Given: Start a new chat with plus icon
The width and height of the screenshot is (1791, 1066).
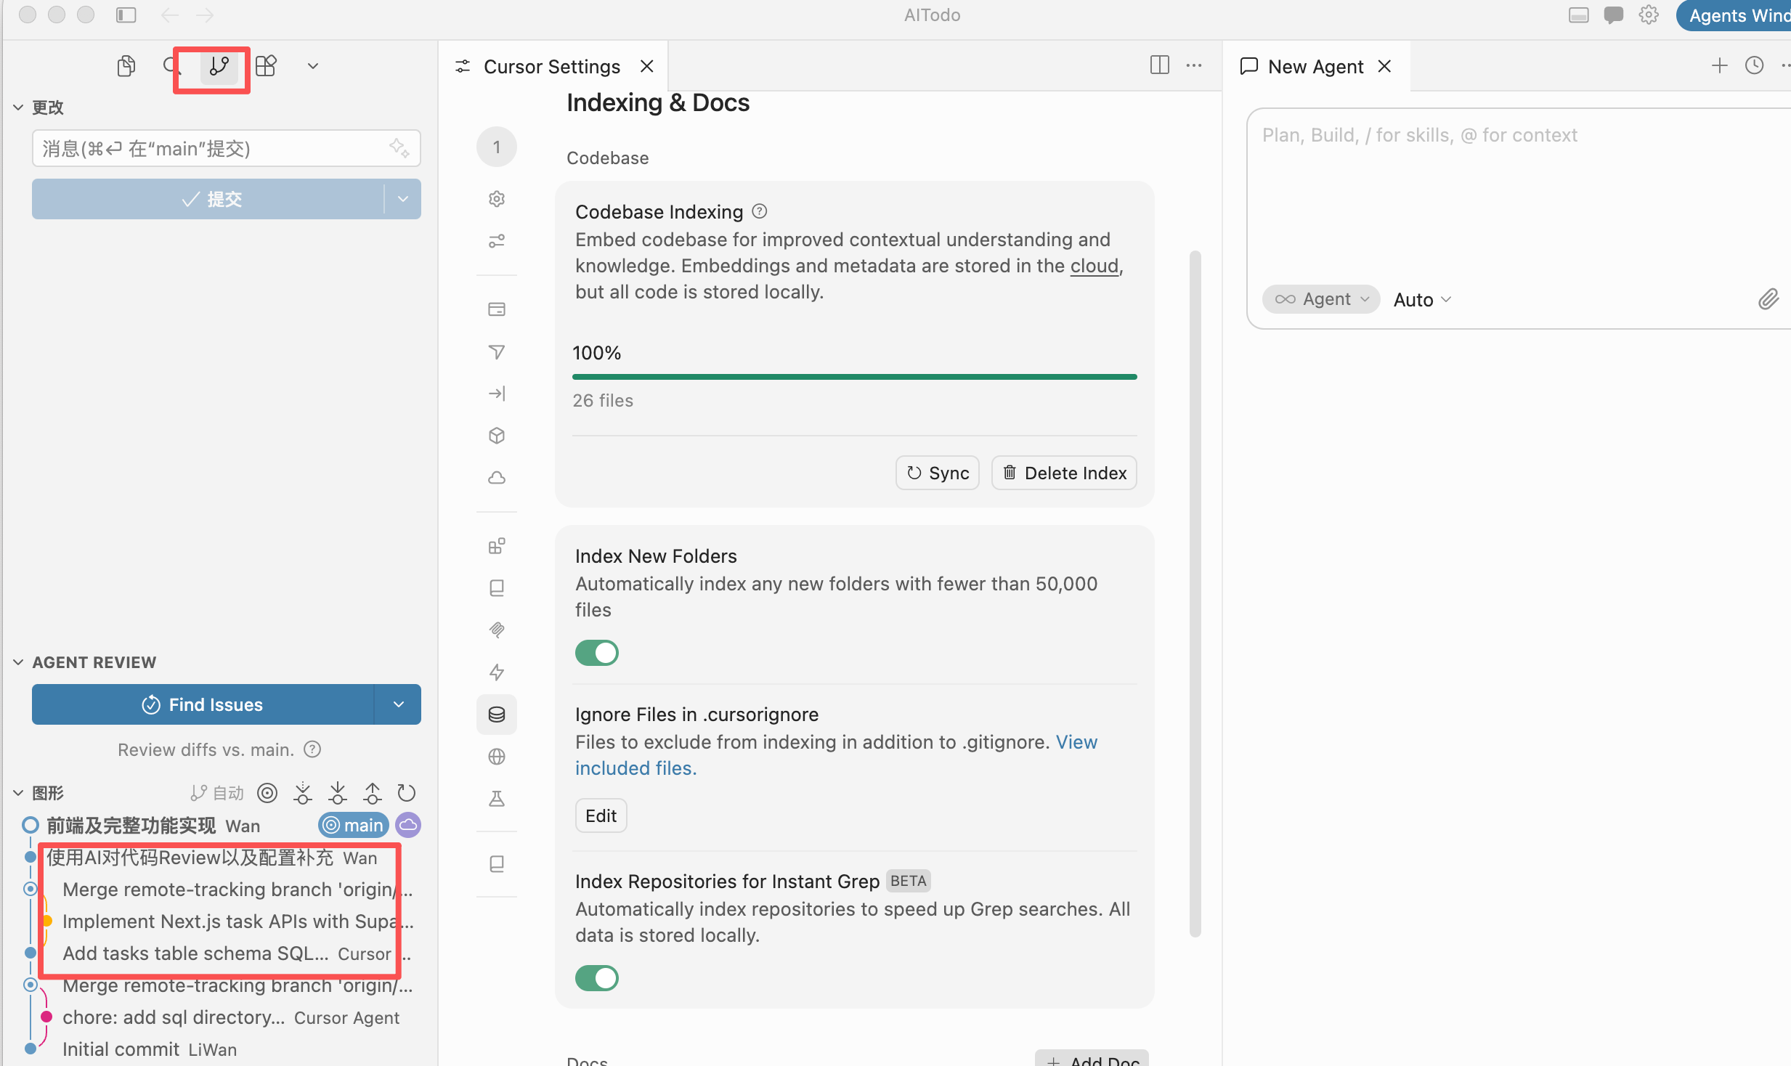Looking at the screenshot, I should pyautogui.click(x=1719, y=65).
